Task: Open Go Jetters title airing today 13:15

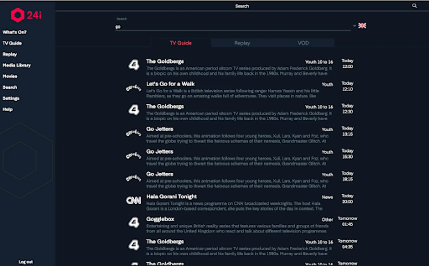Action: pos(160,129)
